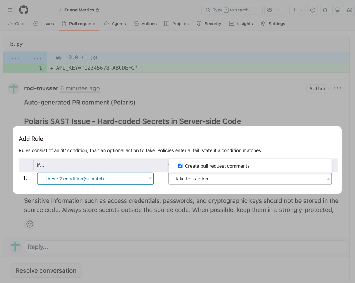
Task: Open the saved bookmarks icon
Action: tap(337, 10)
